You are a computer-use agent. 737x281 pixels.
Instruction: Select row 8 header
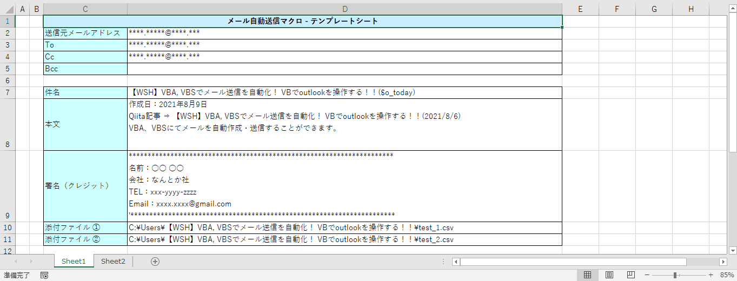click(8, 124)
